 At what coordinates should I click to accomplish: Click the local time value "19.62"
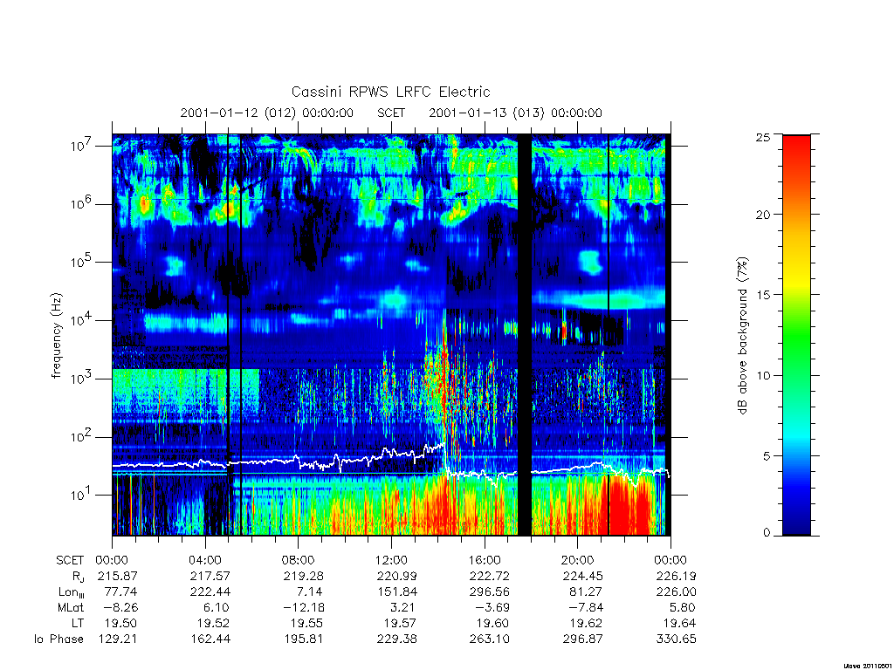coord(586,623)
